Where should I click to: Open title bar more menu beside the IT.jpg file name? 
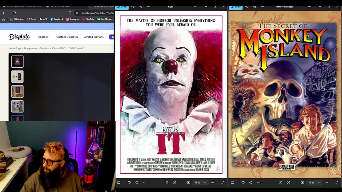[196, 7]
